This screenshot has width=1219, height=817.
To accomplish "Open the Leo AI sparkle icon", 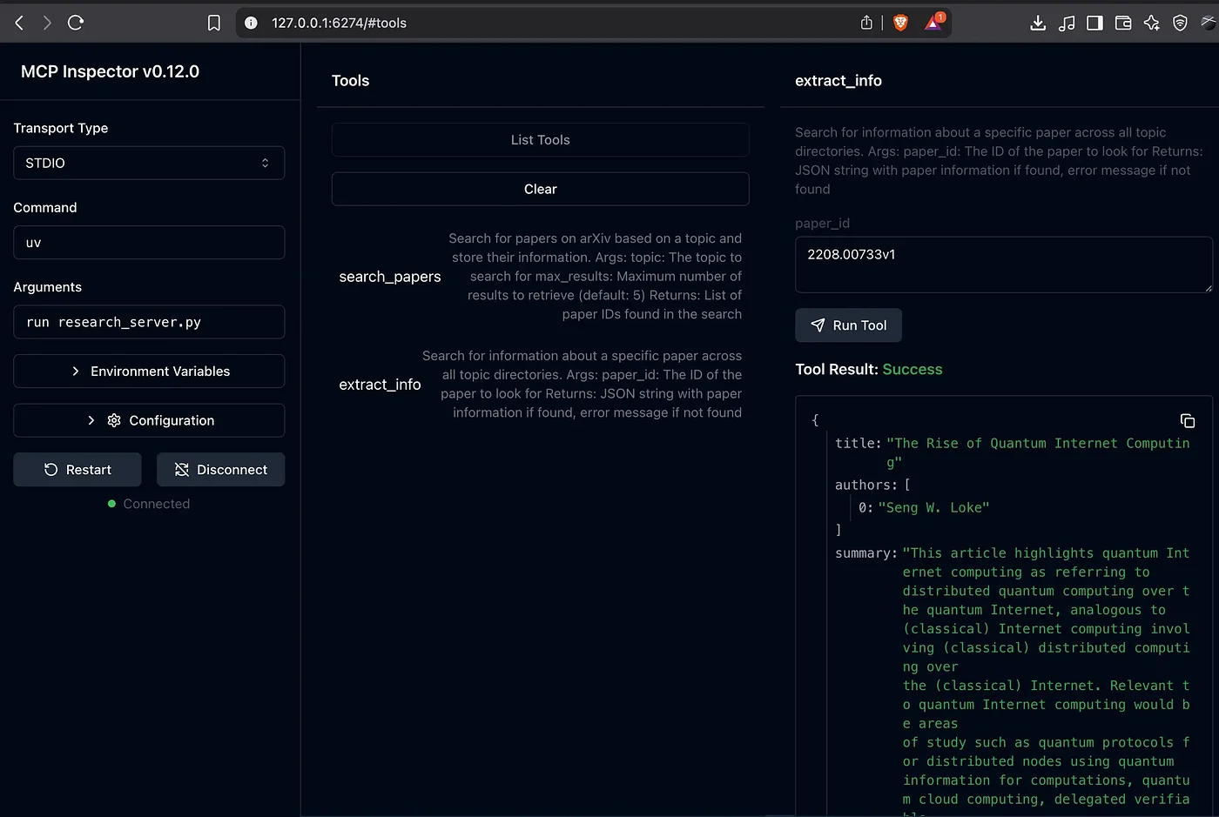I will coord(1151,23).
